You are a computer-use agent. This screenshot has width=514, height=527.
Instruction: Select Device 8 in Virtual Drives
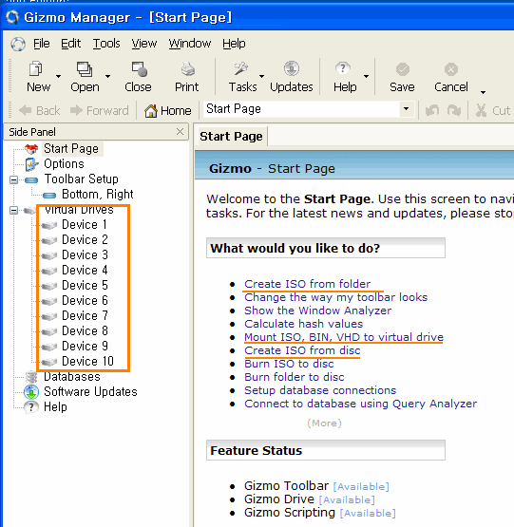tap(85, 331)
